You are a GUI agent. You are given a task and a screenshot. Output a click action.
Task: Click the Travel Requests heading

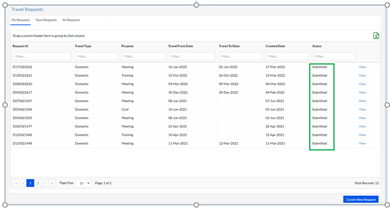click(x=27, y=9)
